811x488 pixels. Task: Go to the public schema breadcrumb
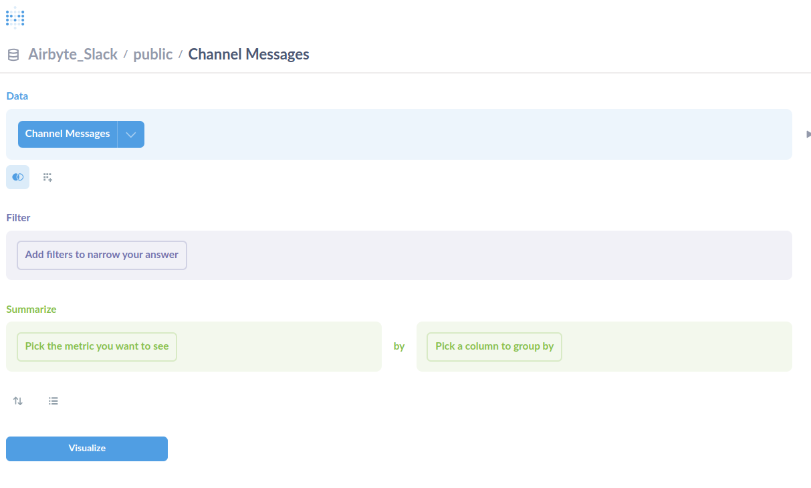pyautogui.click(x=153, y=54)
